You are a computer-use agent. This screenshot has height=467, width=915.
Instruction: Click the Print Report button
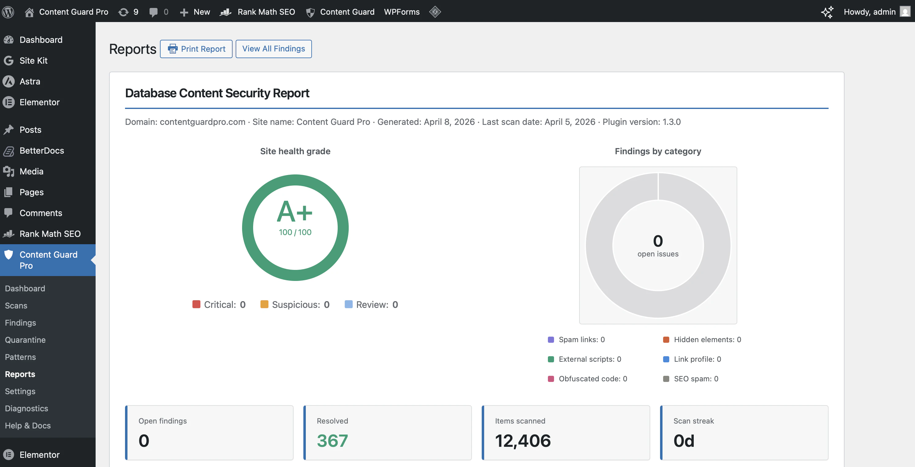[196, 49]
